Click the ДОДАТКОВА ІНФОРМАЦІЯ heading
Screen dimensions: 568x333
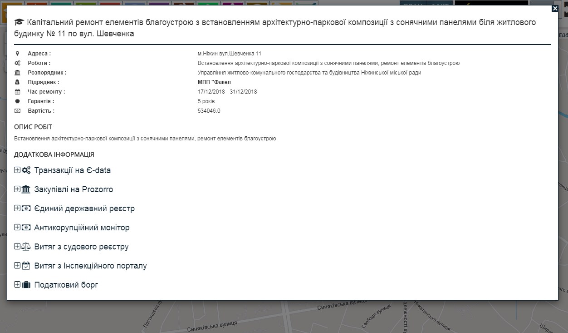54,154
